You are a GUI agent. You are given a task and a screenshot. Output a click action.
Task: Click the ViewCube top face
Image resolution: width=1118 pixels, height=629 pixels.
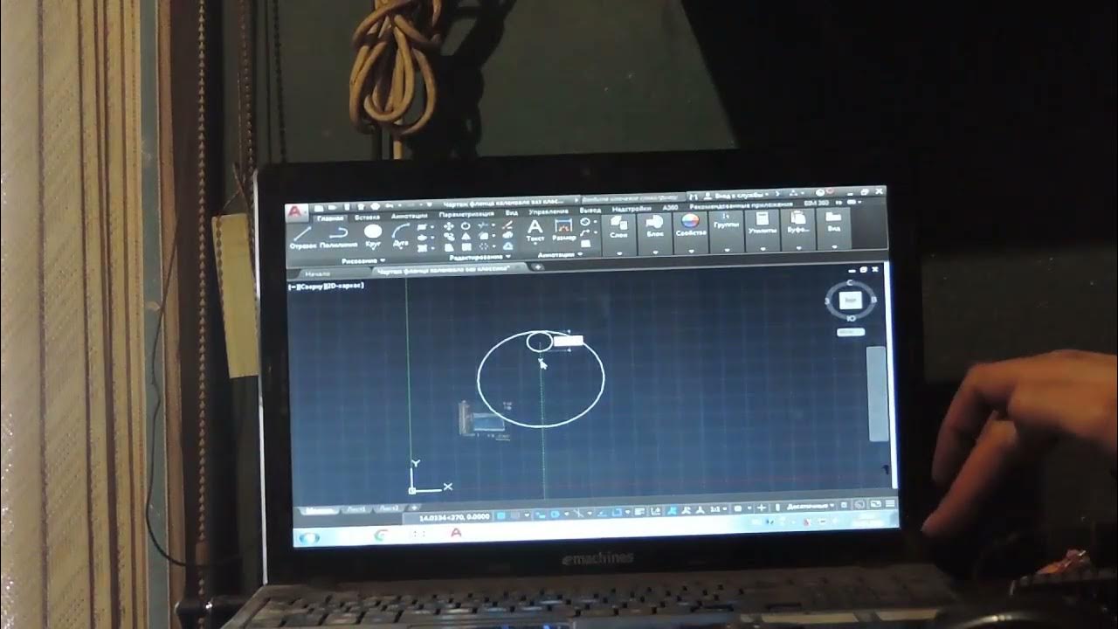pyautogui.click(x=852, y=300)
